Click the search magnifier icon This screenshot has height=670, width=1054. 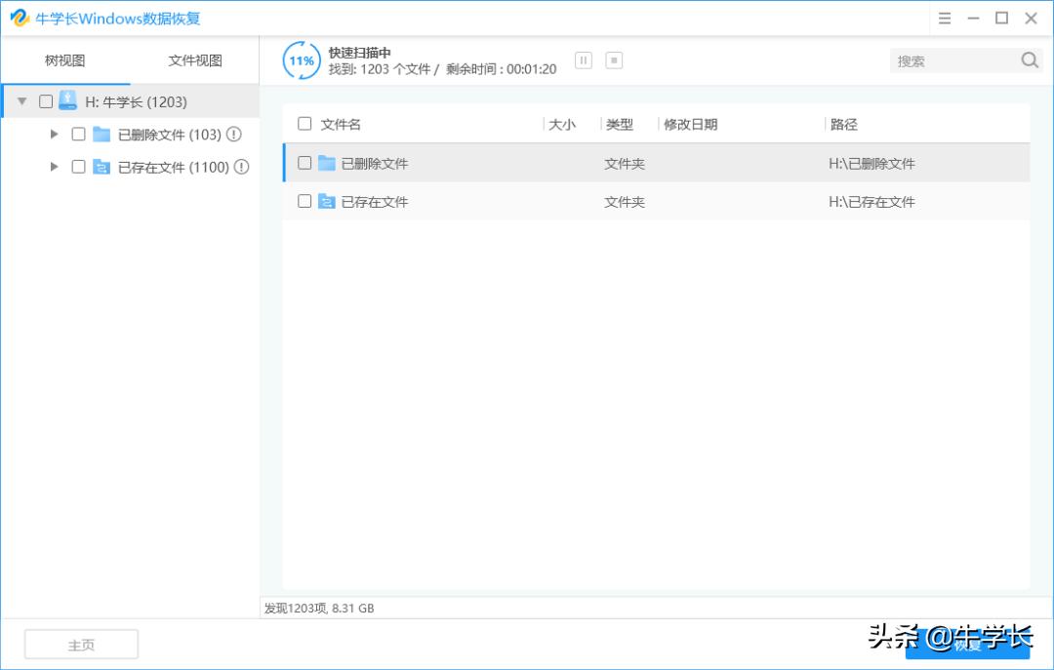pos(1030,59)
